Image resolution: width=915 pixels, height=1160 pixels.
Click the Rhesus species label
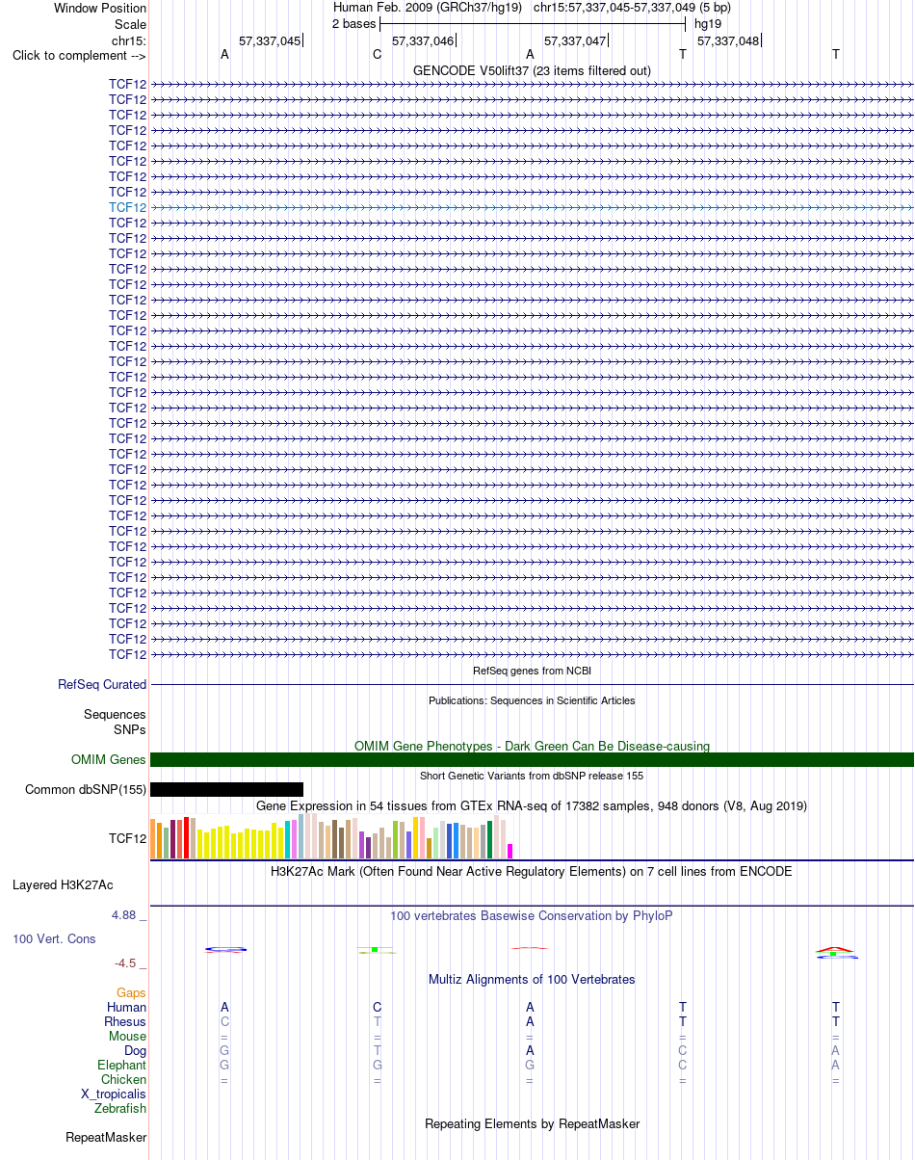point(125,1021)
